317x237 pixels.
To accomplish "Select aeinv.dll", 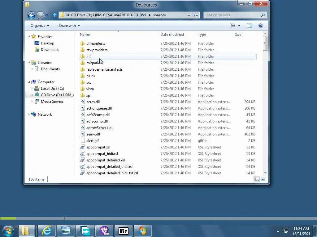I will (x=93, y=134).
